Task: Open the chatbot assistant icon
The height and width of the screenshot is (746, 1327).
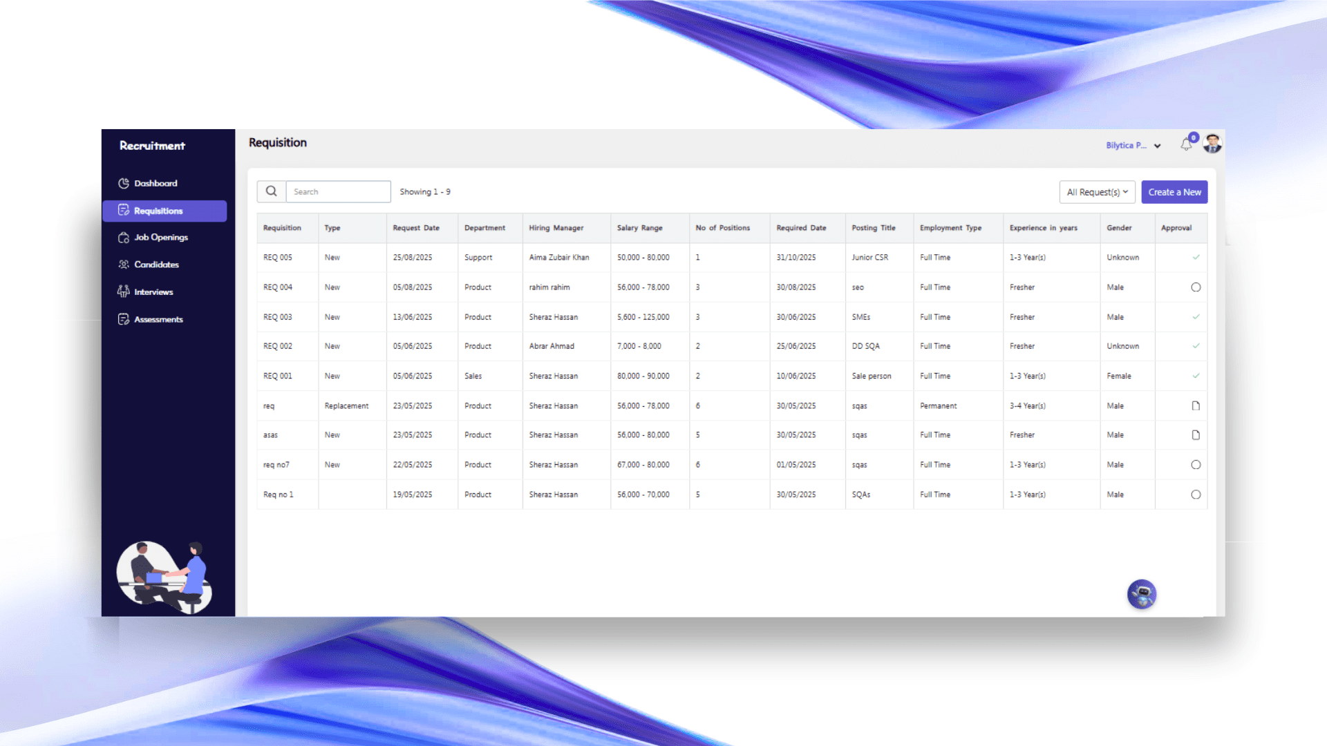Action: point(1141,594)
